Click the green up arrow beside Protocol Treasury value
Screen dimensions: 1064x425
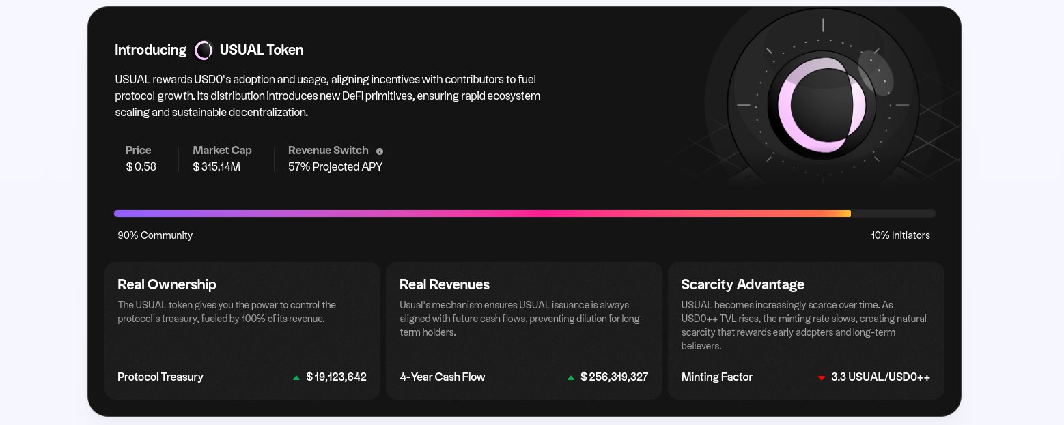click(x=296, y=377)
